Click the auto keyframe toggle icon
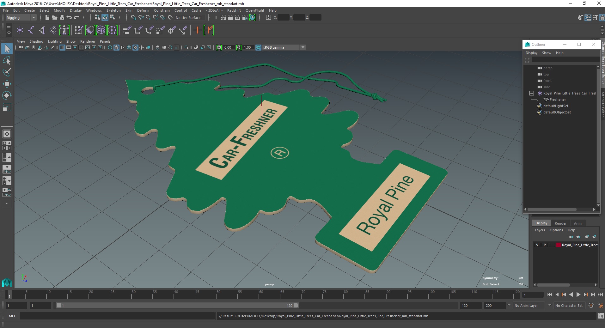 tap(591, 305)
